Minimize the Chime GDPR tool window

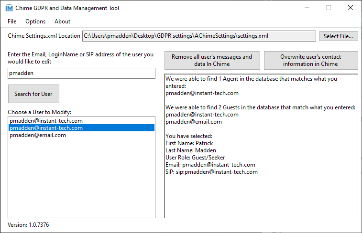pyautogui.click(x=307, y=8)
